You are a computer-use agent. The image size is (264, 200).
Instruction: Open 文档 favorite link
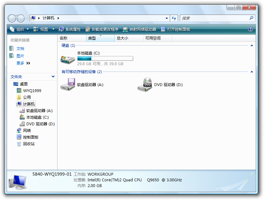coord(20,48)
